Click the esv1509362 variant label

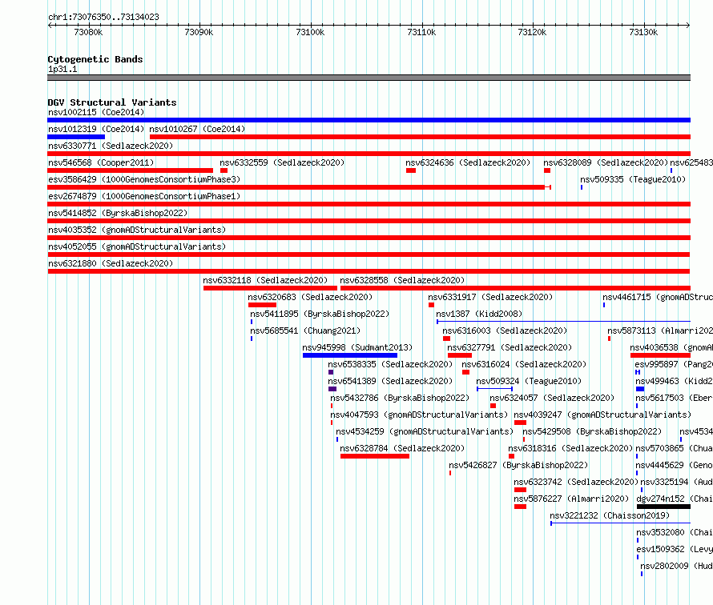(675, 549)
